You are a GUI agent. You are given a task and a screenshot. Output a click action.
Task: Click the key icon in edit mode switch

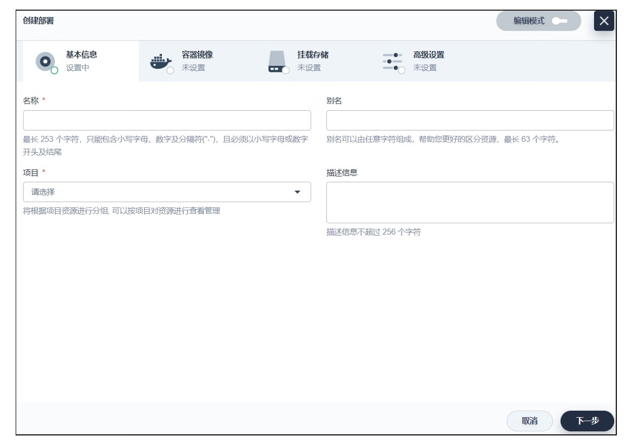pos(560,21)
